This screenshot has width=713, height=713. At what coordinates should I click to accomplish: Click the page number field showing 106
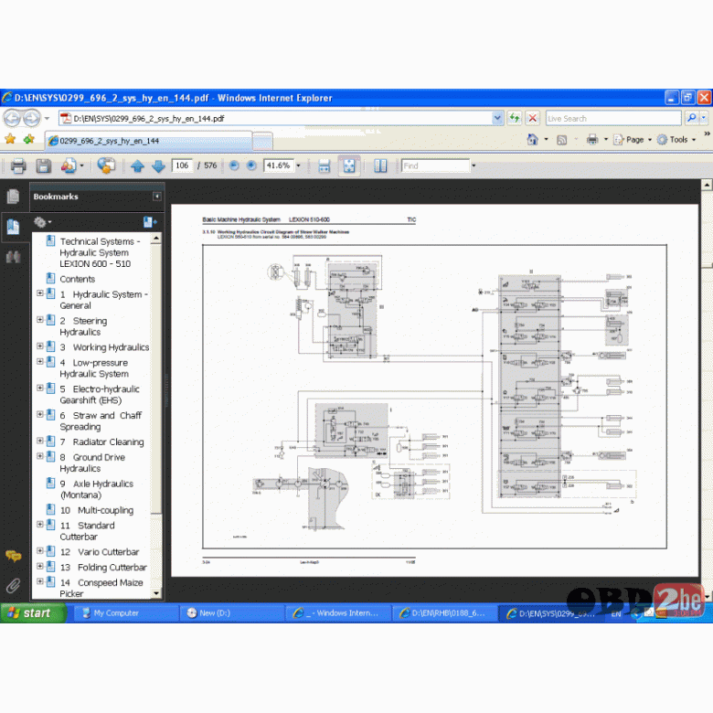pos(182,165)
